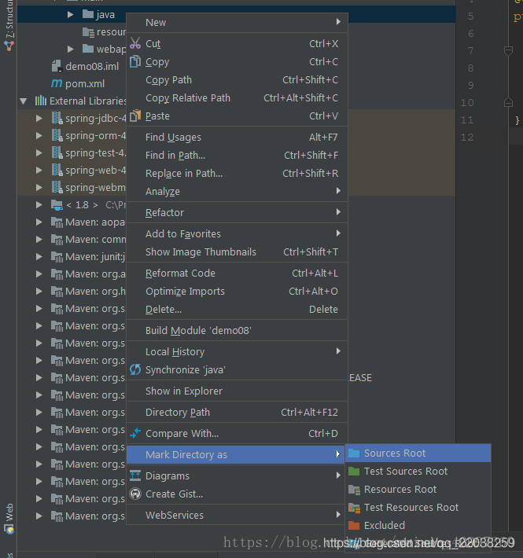The image size is (523, 558).
Task: Click the orange Excluded folder icon
Action: click(354, 525)
